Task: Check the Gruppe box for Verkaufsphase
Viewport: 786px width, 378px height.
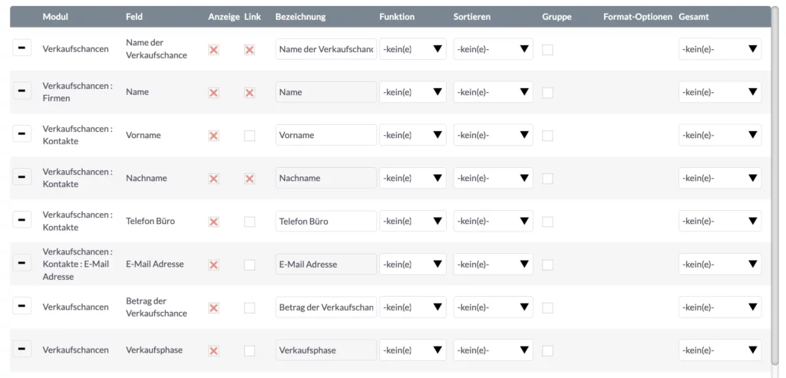Action: coord(548,350)
